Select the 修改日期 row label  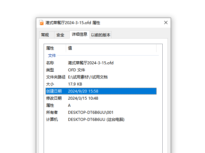pyautogui.click(x=54, y=98)
